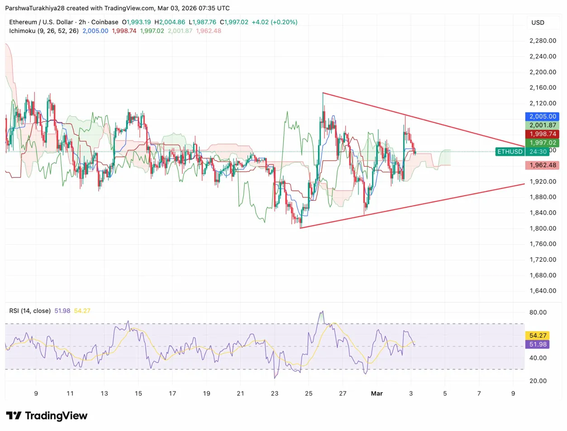Click the pink 1,962.48 price axis label
567x431 pixels.
[x=543, y=166]
